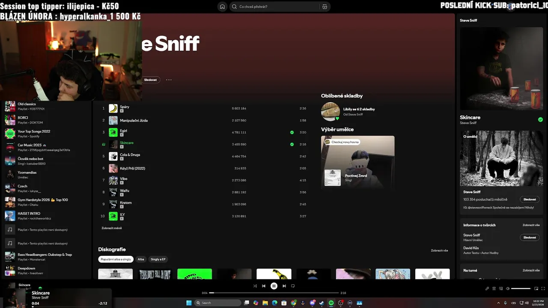The image size is (548, 308).
Task: Open Google Chrome from taskbar
Action: tap(294, 303)
